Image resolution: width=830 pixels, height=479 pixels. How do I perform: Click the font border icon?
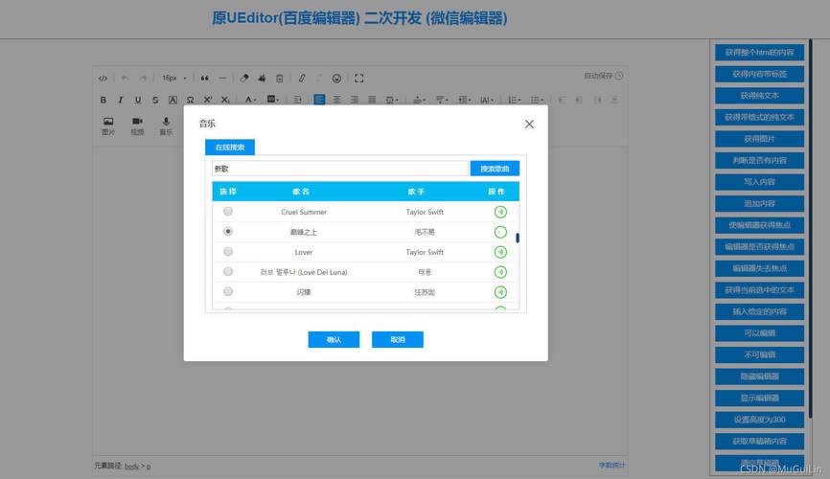click(173, 100)
